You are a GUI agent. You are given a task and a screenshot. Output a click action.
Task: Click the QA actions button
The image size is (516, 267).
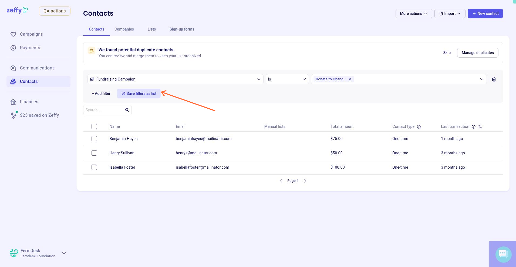point(55,11)
